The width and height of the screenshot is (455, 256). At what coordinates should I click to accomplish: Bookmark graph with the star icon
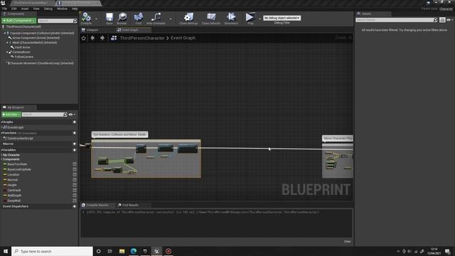coord(84,38)
